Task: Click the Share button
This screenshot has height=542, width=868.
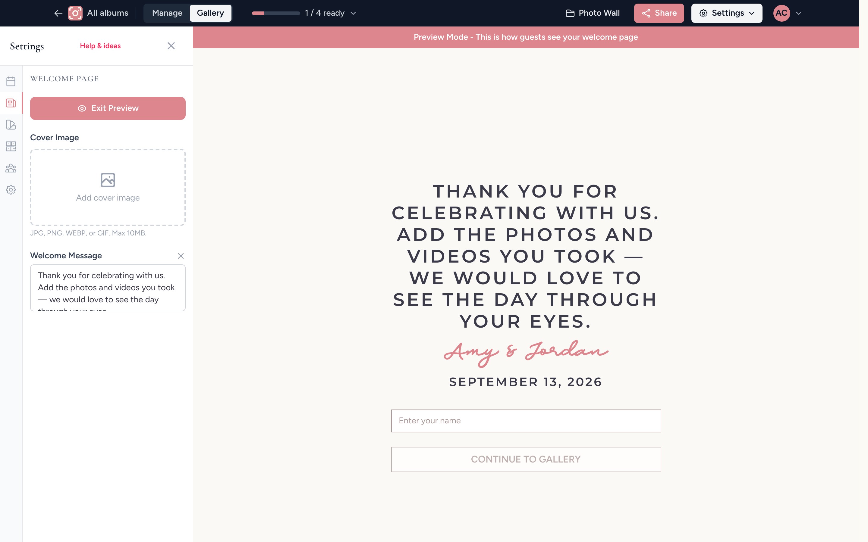Action: click(659, 13)
